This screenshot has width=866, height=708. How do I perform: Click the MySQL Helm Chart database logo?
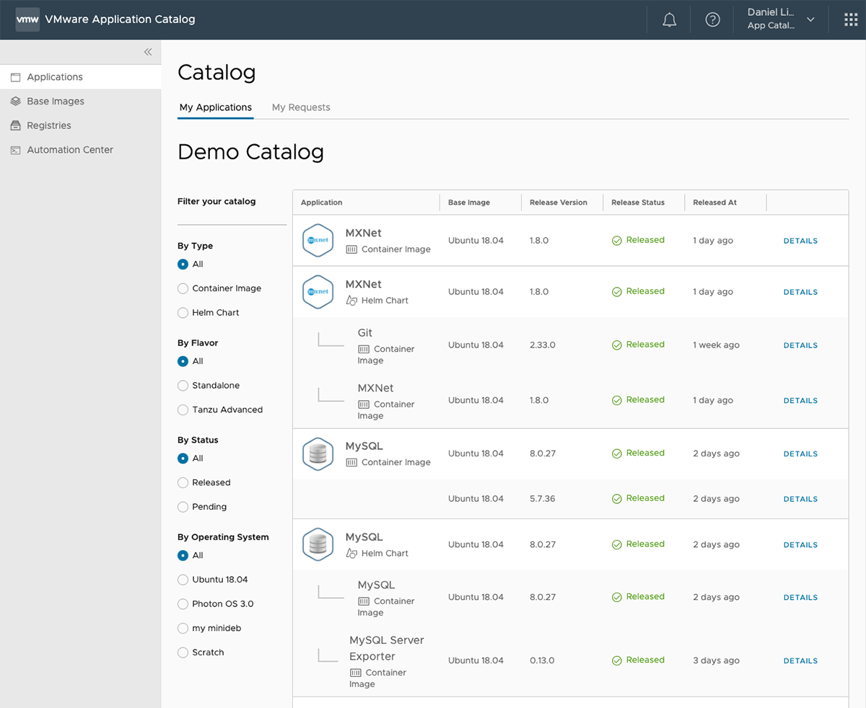(318, 545)
